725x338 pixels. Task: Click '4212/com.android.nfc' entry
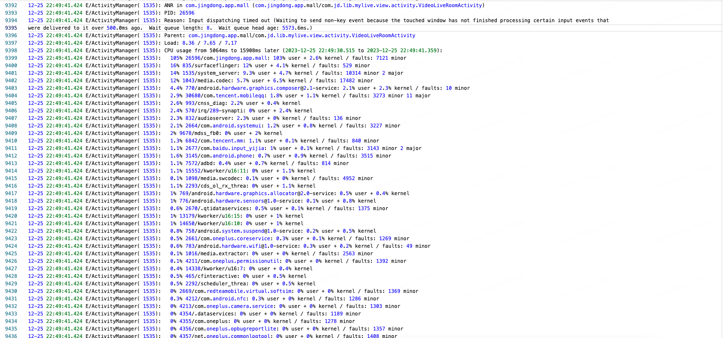click(x=216, y=299)
